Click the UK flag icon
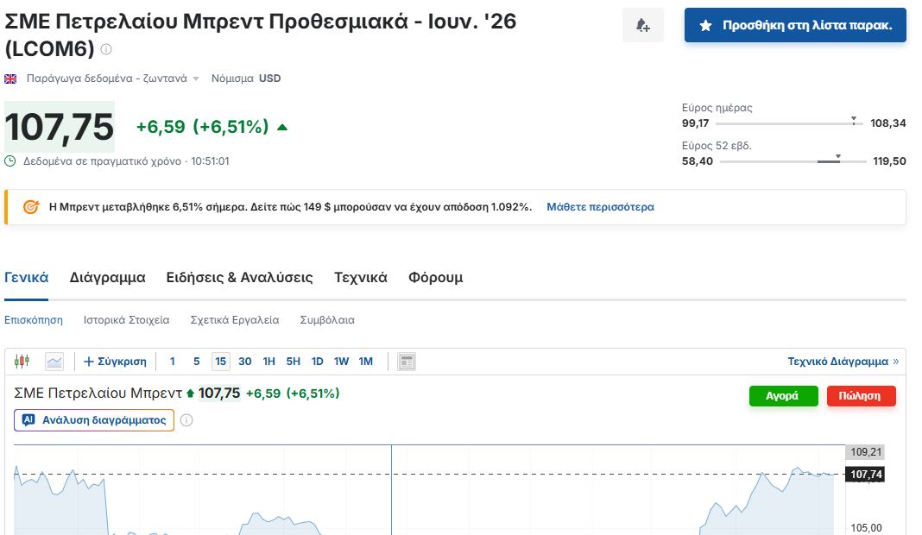 point(11,79)
